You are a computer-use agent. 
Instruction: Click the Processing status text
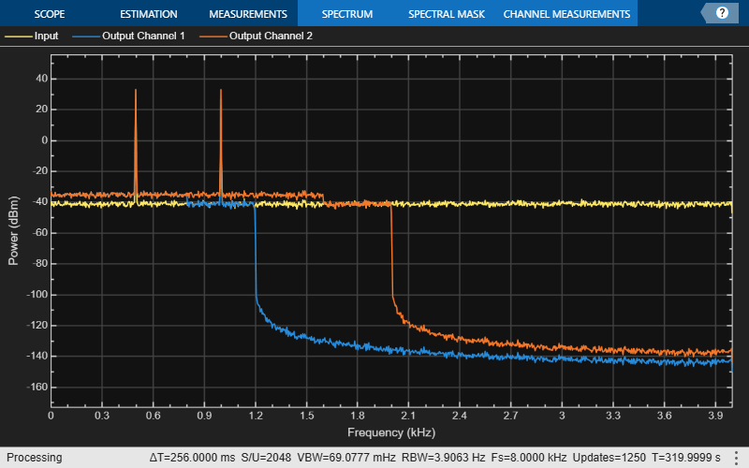click(35, 458)
